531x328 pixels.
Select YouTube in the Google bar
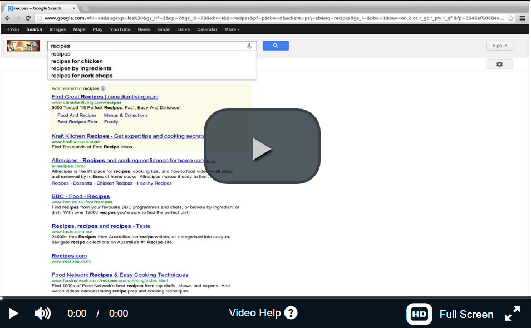(x=120, y=29)
